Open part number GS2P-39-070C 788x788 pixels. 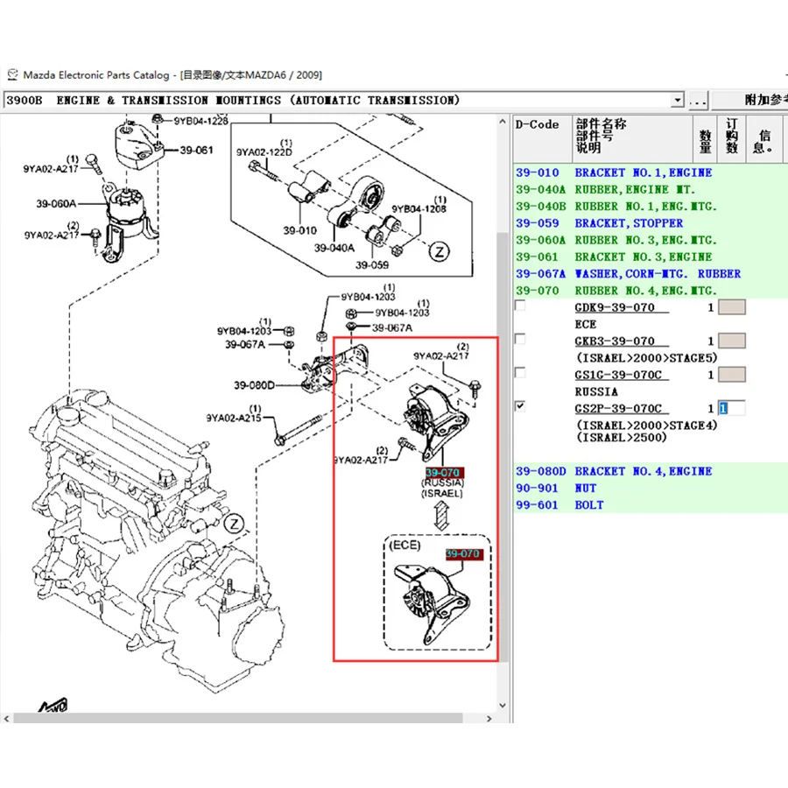pyautogui.click(x=618, y=409)
